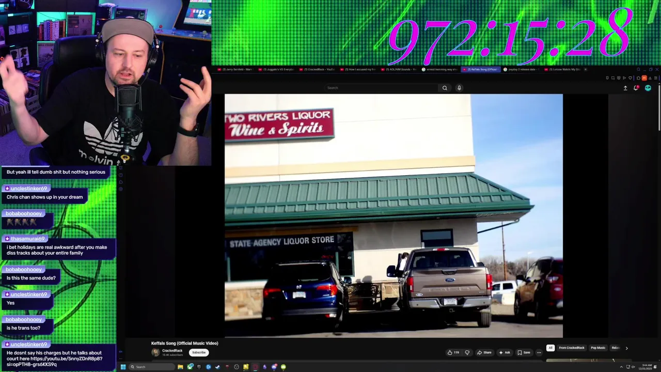
Task: Open the ad blocker shield icon
Action: (619, 78)
